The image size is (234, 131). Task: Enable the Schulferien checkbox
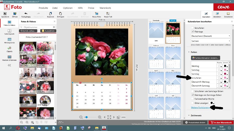pyautogui.click(x=192, y=27)
